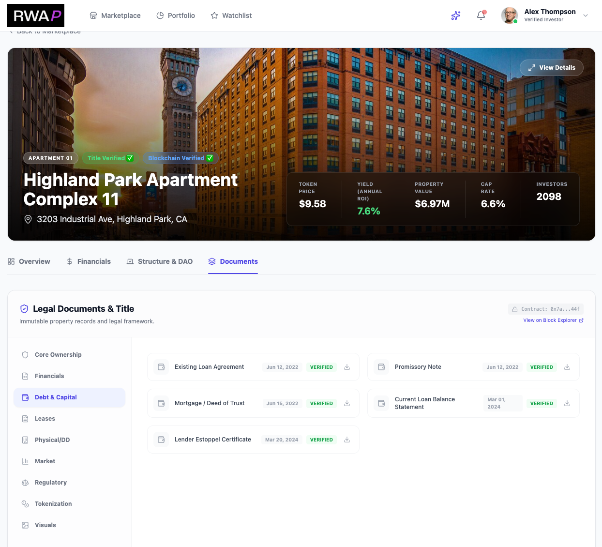The width and height of the screenshot is (602, 547).
Task: Expand the Alex Thompson account menu
Action: tap(586, 15)
